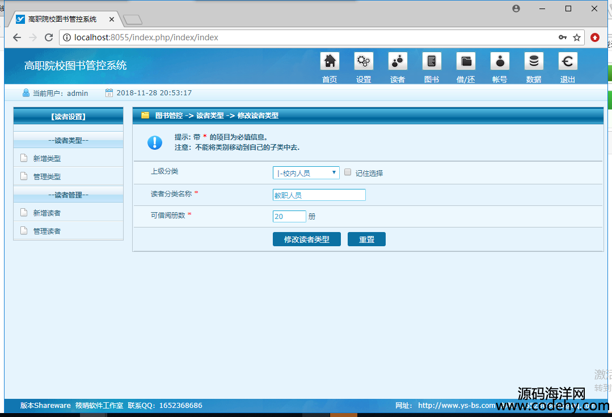Select 管理读者 in the sidebar

(x=47, y=231)
